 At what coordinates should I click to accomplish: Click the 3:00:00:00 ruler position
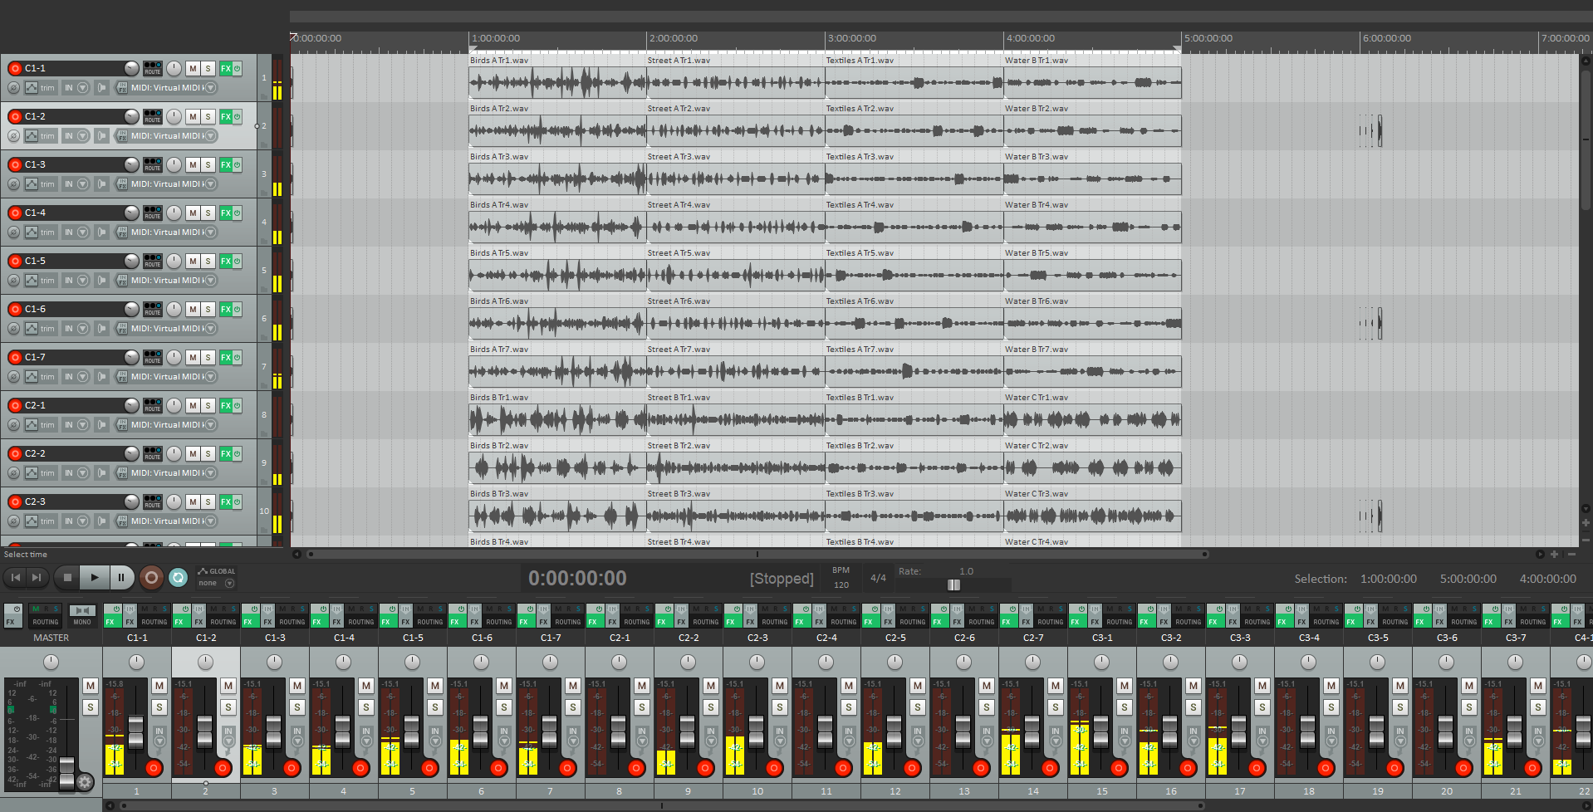point(852,38)
